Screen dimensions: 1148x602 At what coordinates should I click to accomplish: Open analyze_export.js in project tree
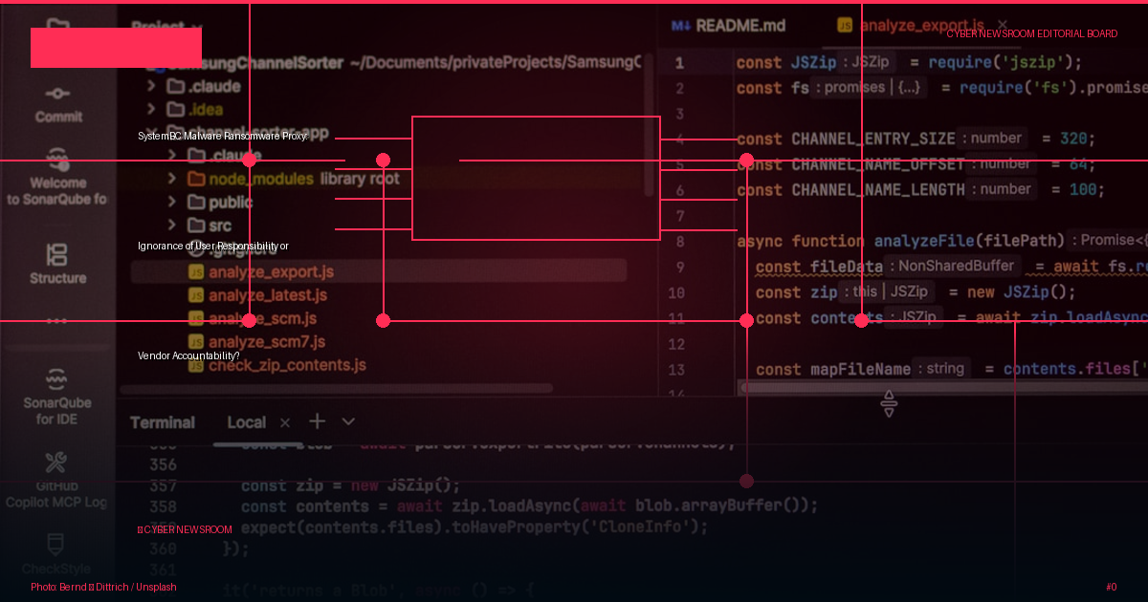point(261,272)
